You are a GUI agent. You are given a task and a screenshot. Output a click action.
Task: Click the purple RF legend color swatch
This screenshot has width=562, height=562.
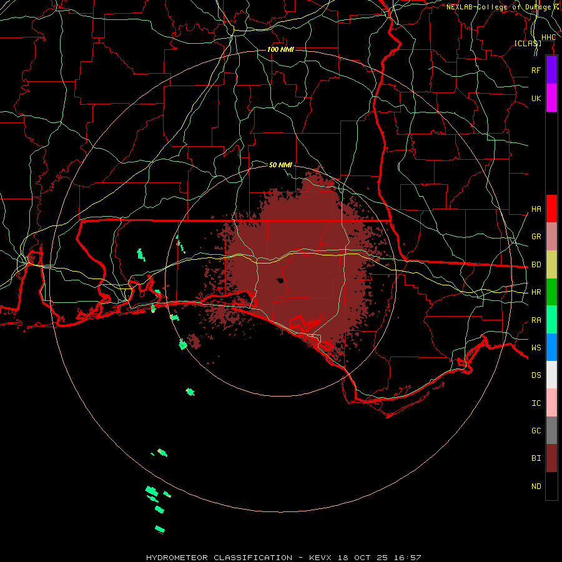pos(551,70)
